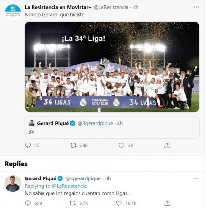Reply to La Resistencia's tweet
Viewport: 206px width, 208px height.
(28, 145)
